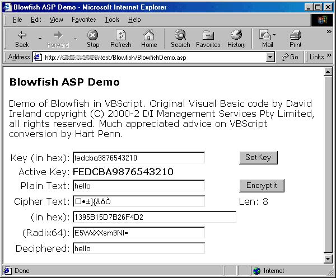Screen dimensions: 336x278
Task: Focus the Key (in hex) input field
Action: pos(139,158)
